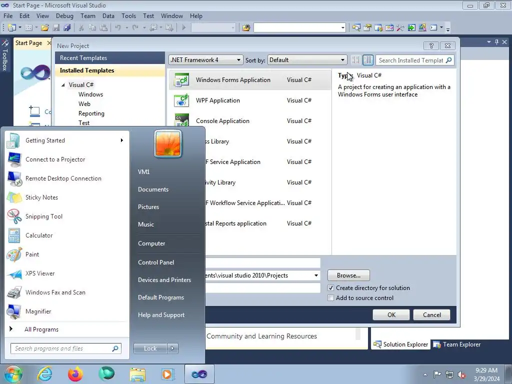Click the Lock button in Start menu
Image resolution: width=512 pixels, height=384 pixels.
[150, 348]
